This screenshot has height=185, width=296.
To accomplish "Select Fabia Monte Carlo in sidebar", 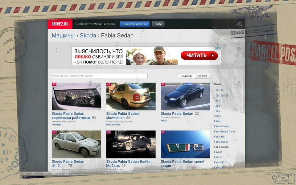I will coord(224,131).
